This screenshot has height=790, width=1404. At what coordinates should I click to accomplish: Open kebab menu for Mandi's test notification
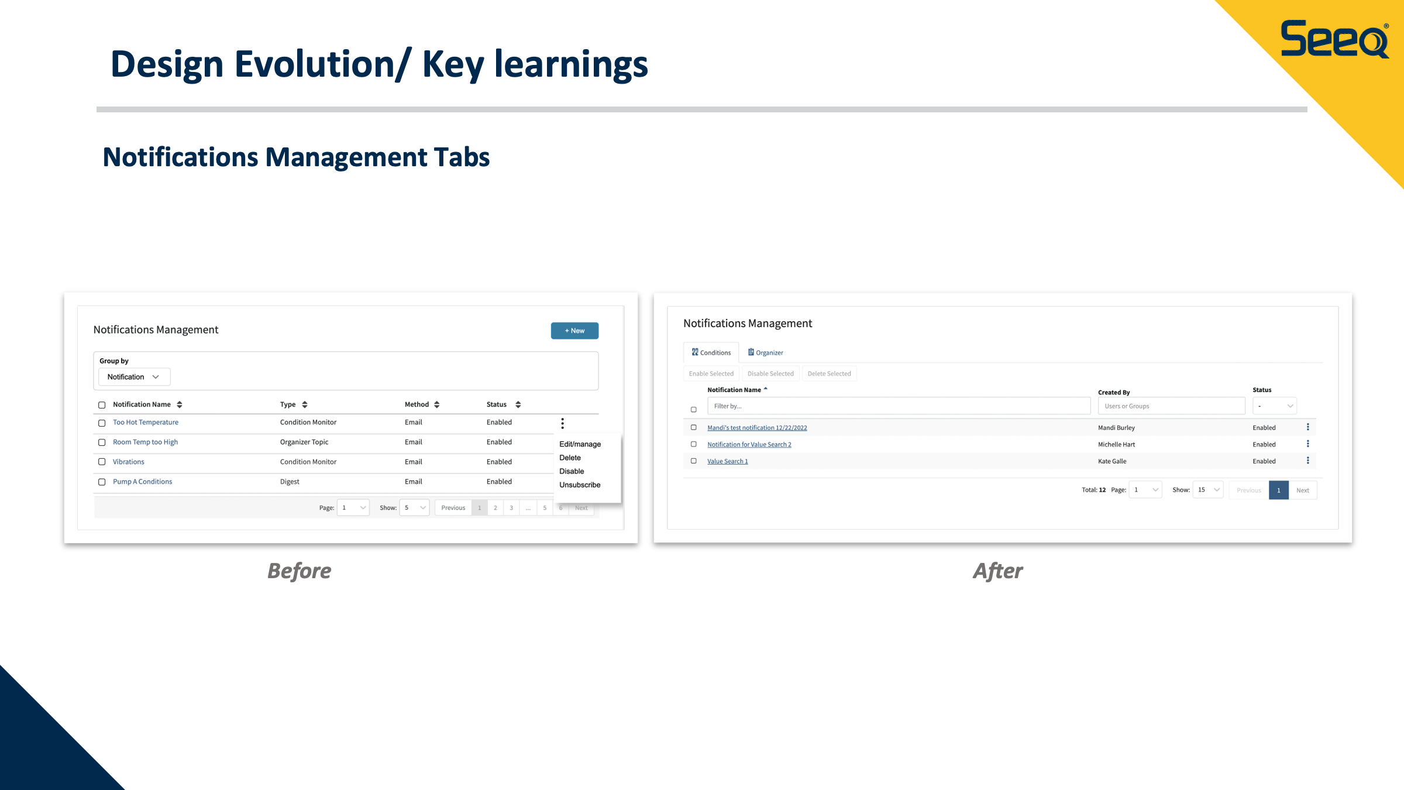pos(1307,427)
